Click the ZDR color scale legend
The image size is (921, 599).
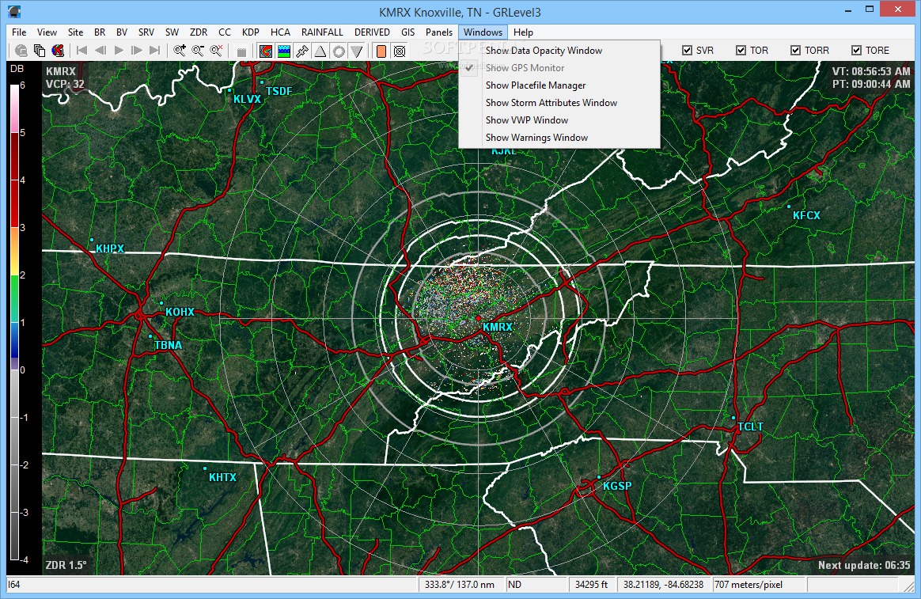coord(15,322)
